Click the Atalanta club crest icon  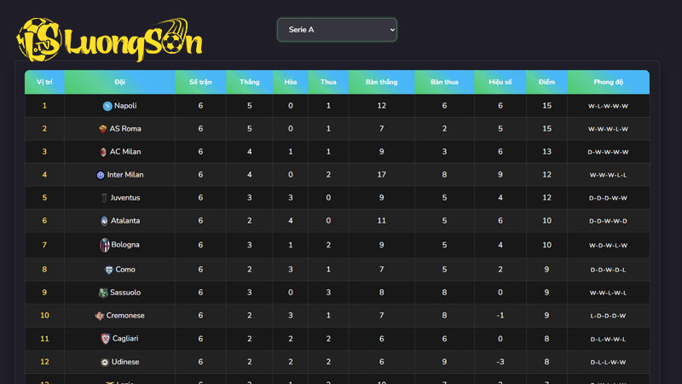(x=104, y=221)
